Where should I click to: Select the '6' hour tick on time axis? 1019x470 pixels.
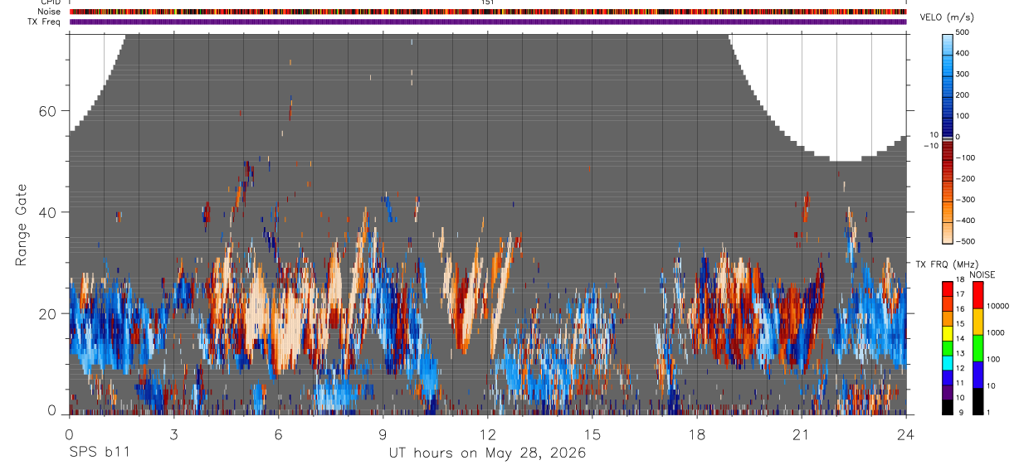[x=278, y=435]
